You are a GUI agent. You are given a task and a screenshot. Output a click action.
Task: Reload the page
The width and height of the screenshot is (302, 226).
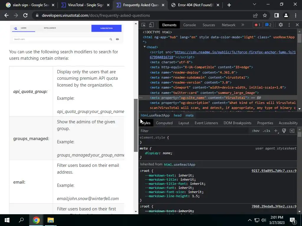[25, 15]
